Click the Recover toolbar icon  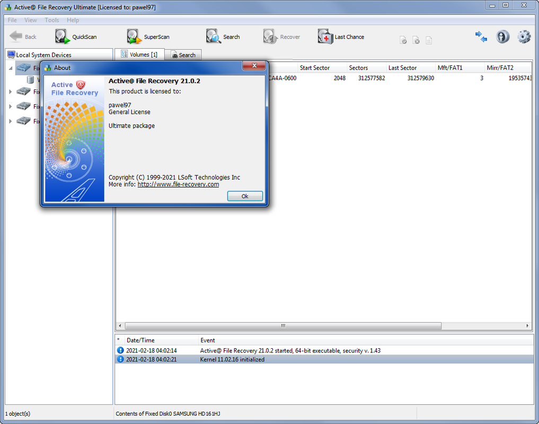(270, 37)
